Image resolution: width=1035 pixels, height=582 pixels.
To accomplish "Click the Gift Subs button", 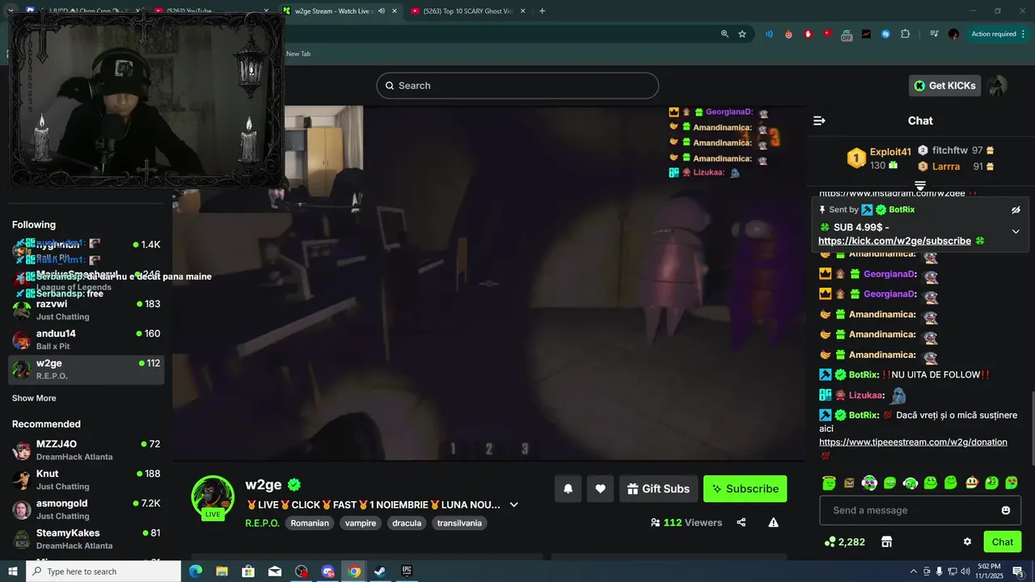I will (x=658, y=488).
